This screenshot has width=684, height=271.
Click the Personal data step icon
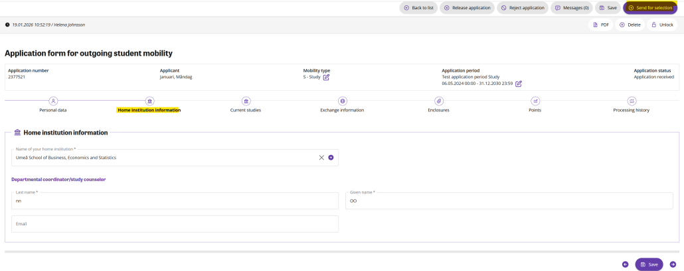tap(53, 101)
